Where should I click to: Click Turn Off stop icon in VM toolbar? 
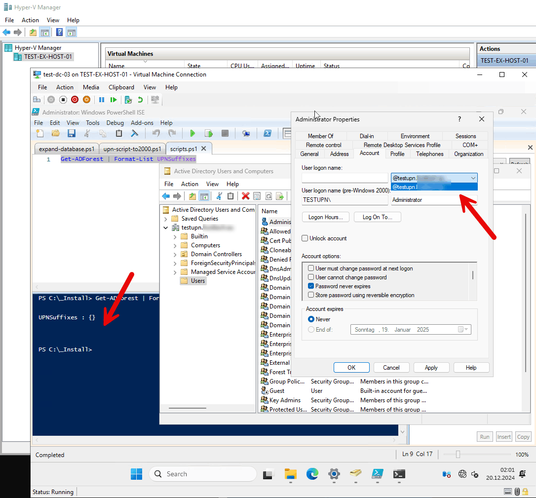pos(63,100)
